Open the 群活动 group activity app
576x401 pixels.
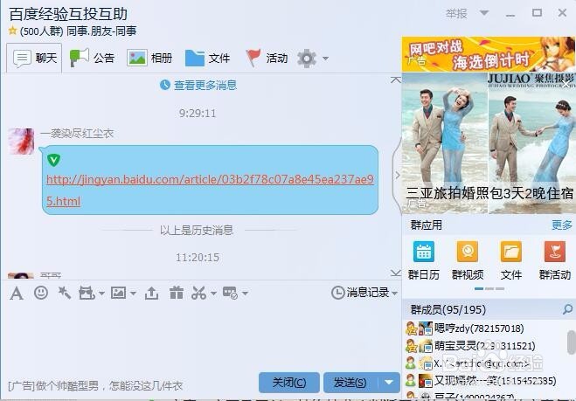[x=555, y=252]
